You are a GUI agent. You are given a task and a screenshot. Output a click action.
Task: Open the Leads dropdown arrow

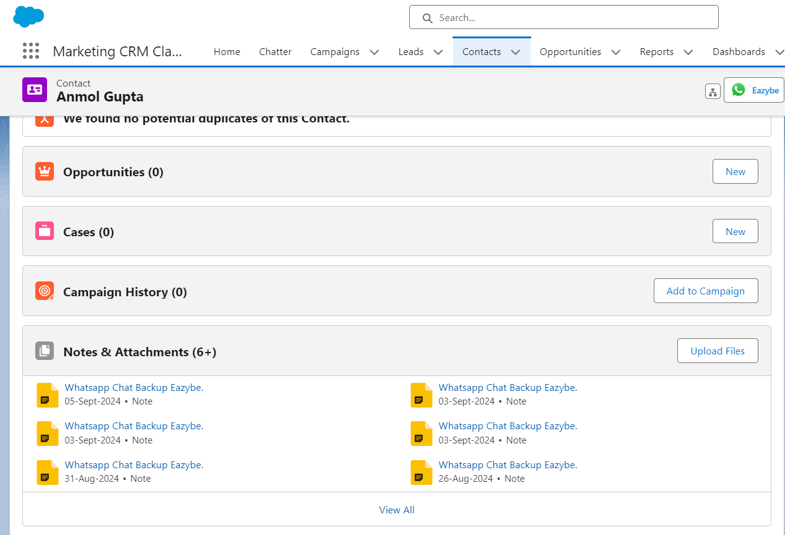(x=438, y=52)
